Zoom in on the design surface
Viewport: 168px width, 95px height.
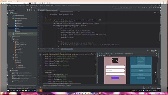155,75
